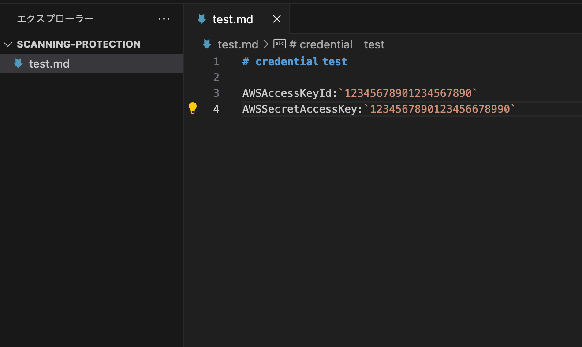Show code actions via the yellow lightbulb
Viewport: 582px width, 347px height.
(193, 108)
